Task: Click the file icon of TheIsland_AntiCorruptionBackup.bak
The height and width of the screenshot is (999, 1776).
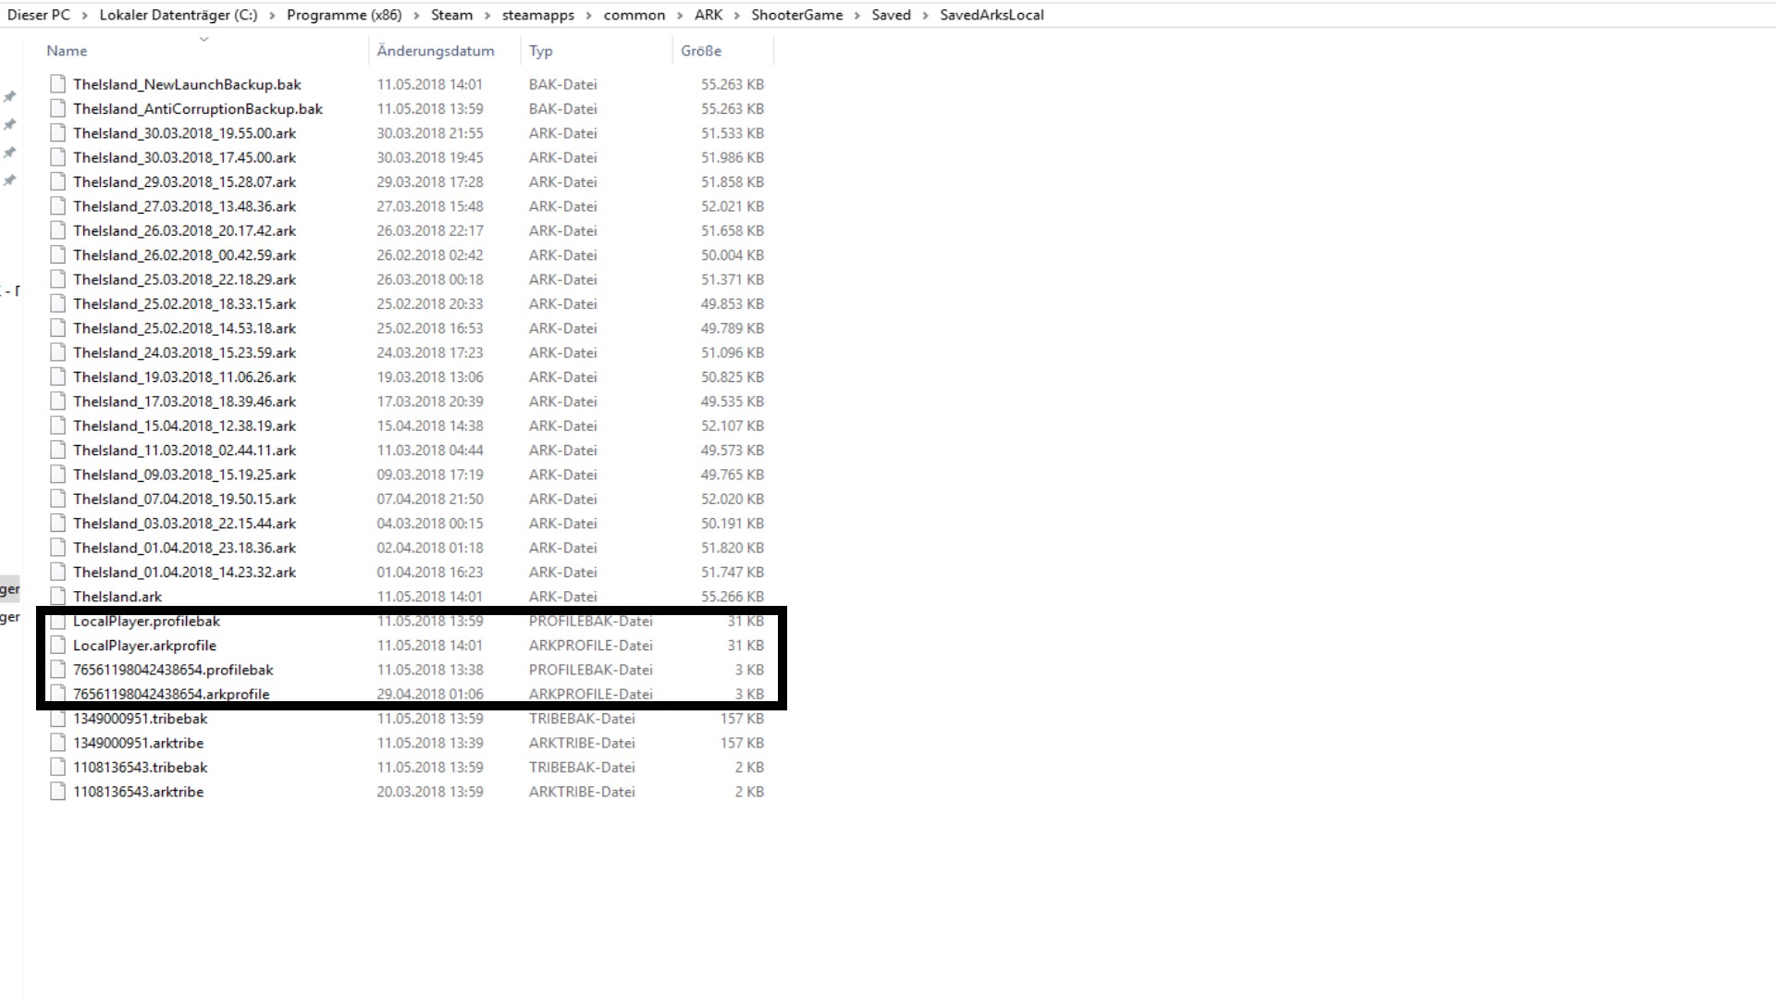Action: click(x=57, y=108)
